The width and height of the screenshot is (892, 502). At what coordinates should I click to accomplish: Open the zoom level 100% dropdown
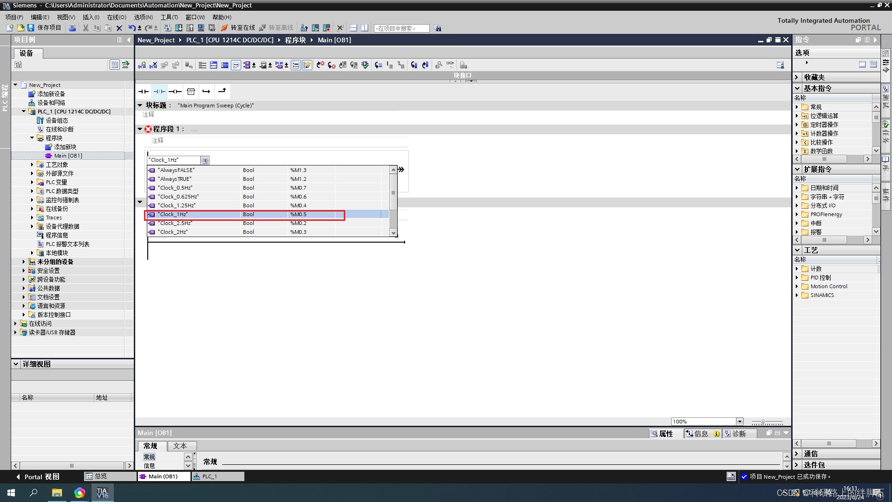pyautogui.click(x=740, y=422)
